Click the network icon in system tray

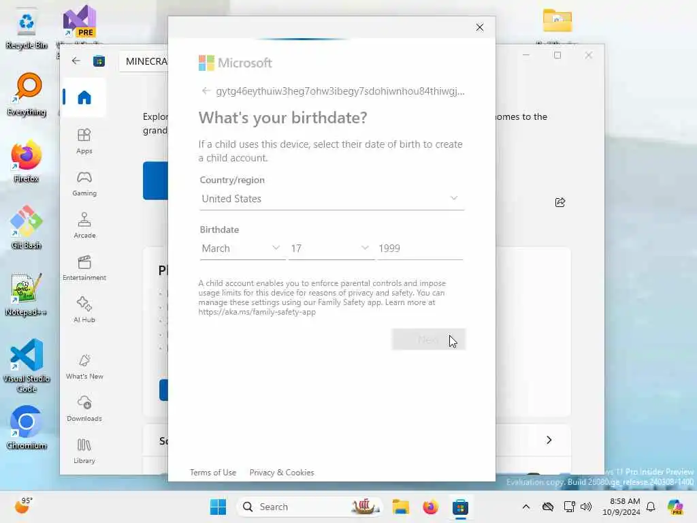pos(569,507)
